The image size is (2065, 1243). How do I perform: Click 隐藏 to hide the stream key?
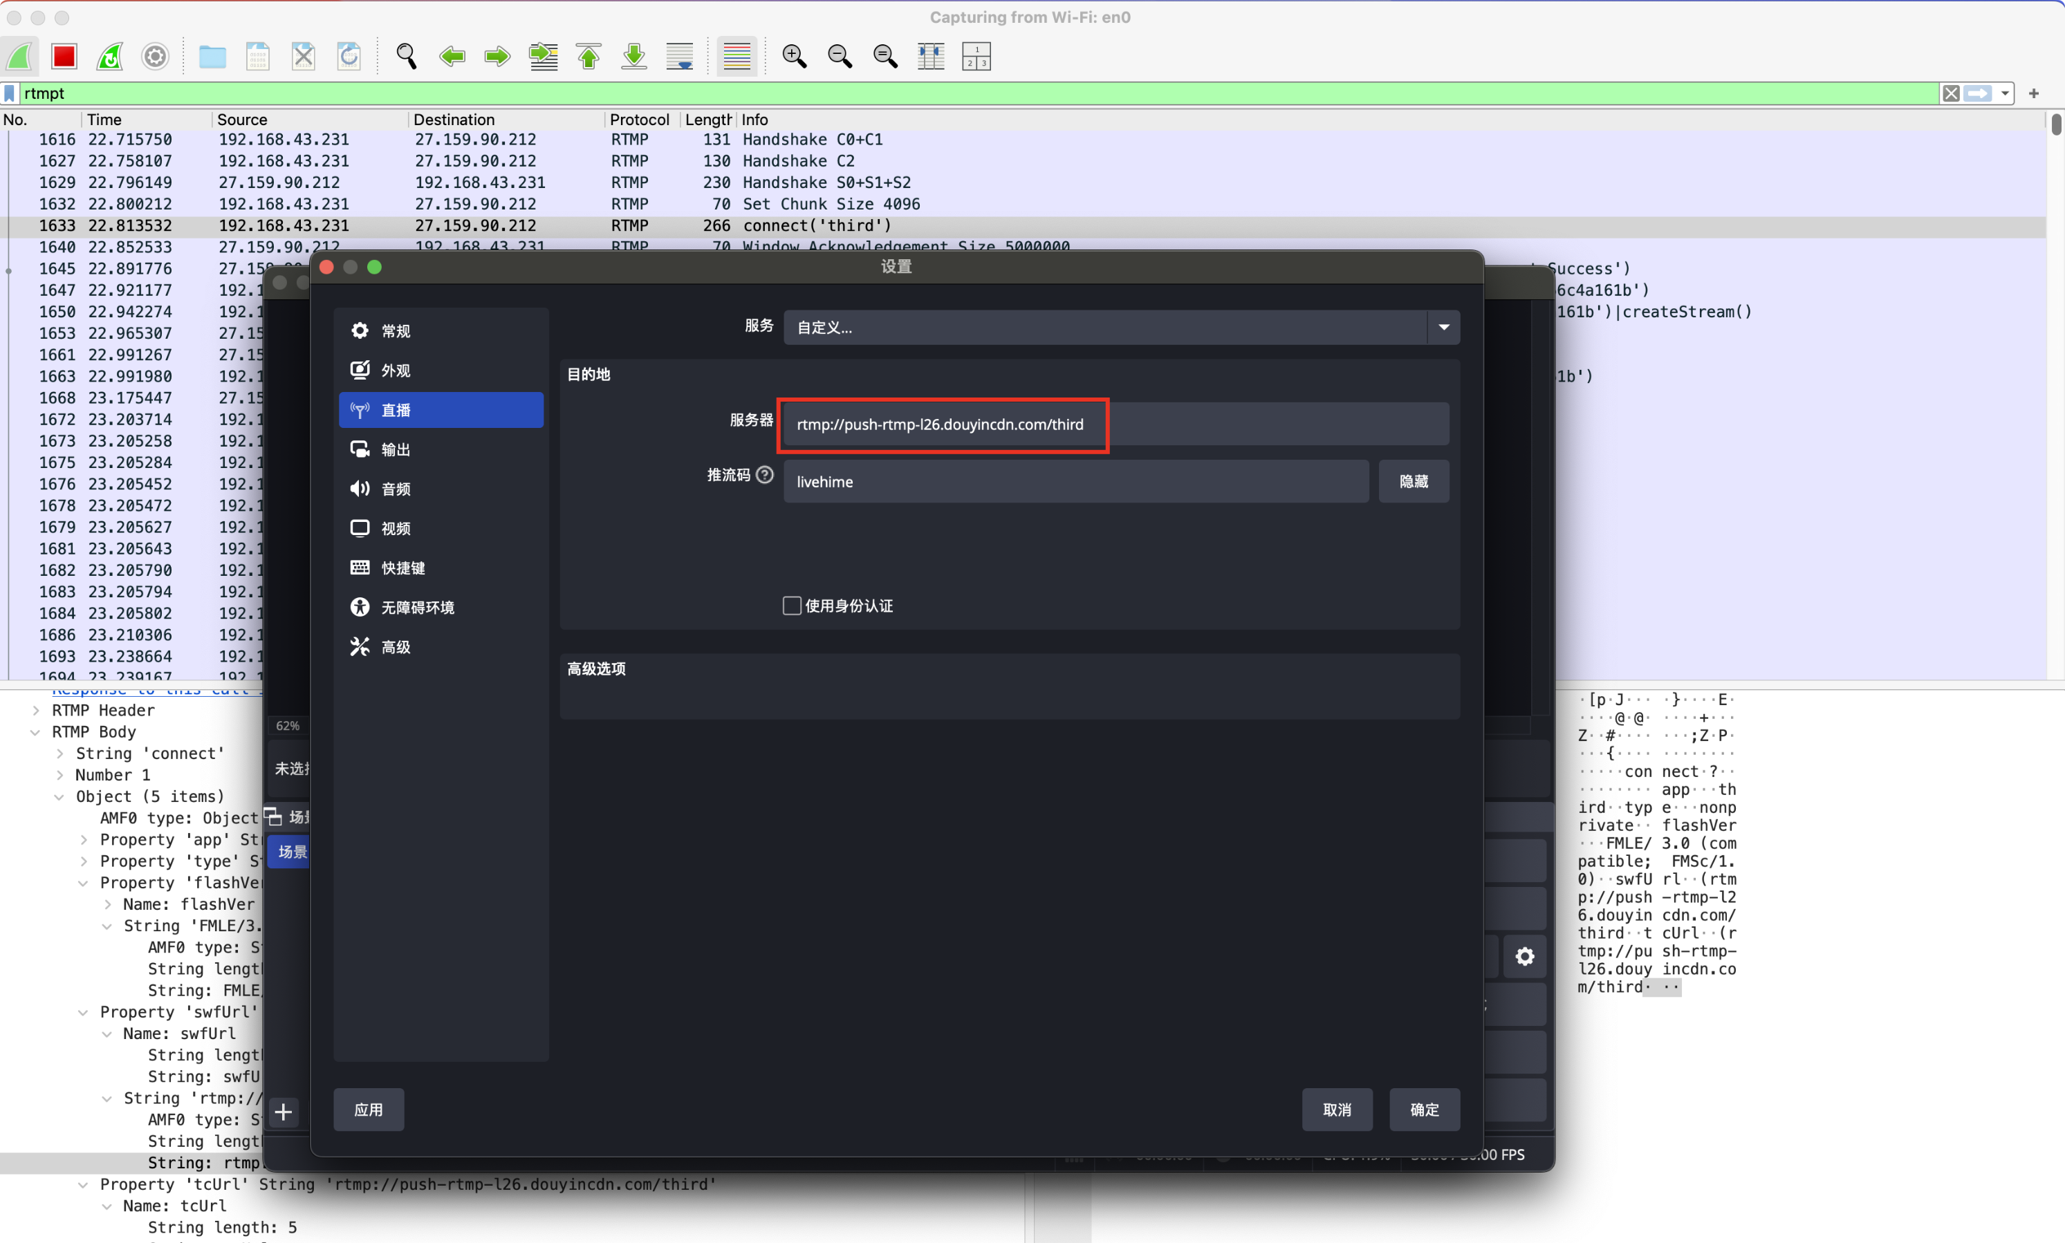1414,482
